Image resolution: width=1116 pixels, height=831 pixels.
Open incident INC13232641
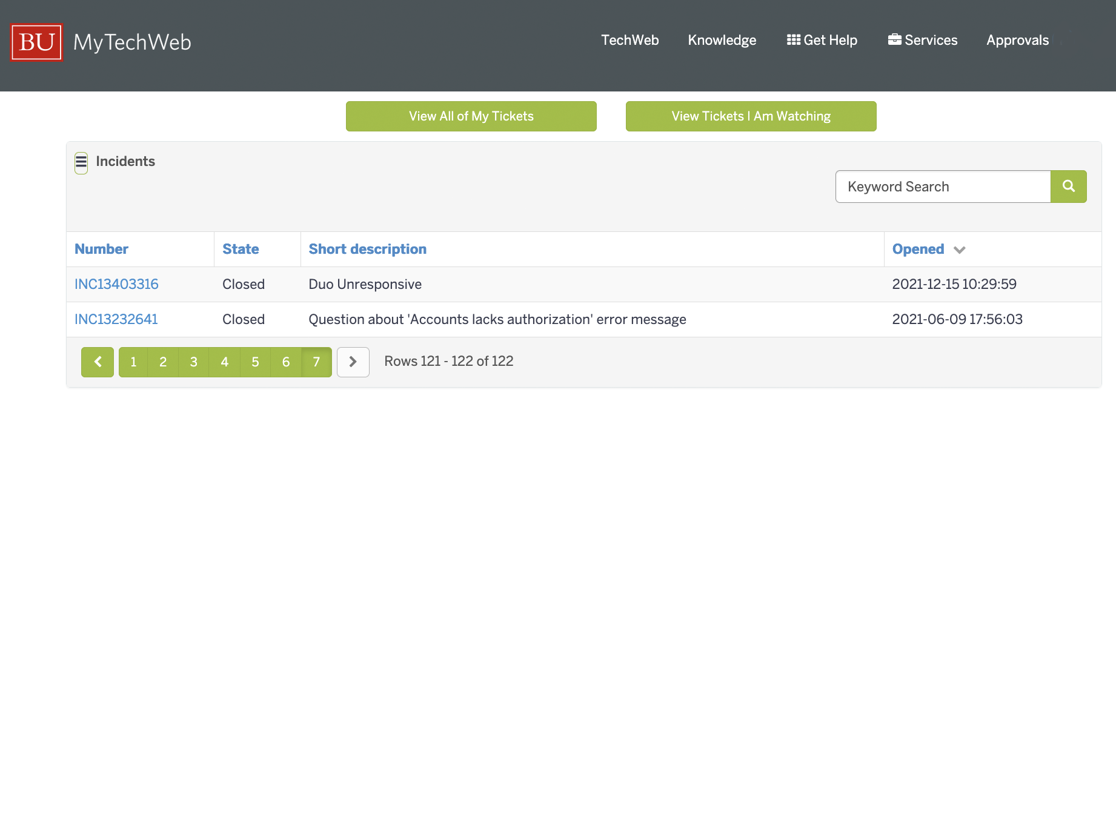coord(116,319)
